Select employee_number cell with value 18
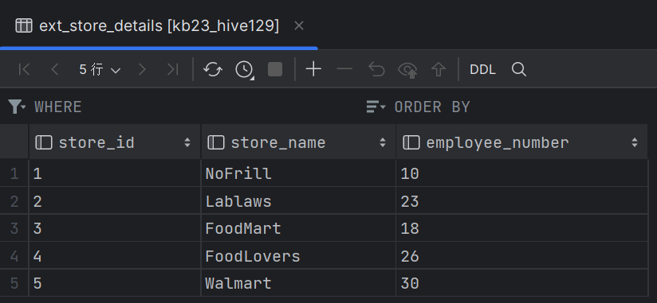657x303 pixels. (521, 228)
